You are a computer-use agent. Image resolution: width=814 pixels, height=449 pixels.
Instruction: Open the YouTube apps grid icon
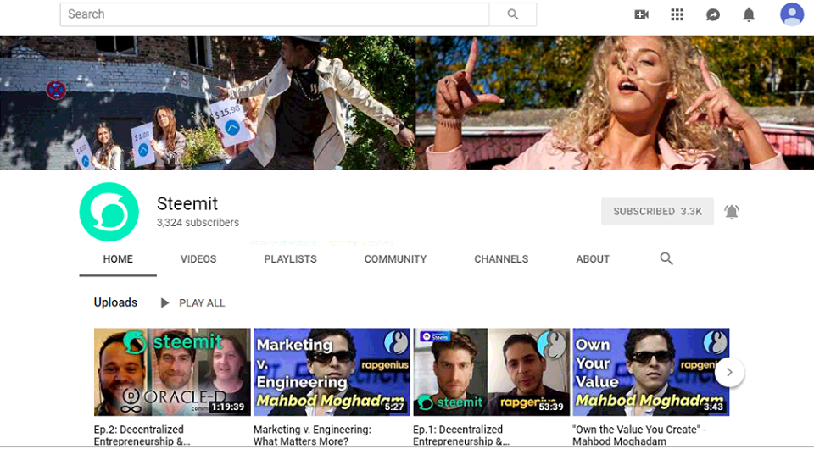pyautogui.click(x=677, y=14)
